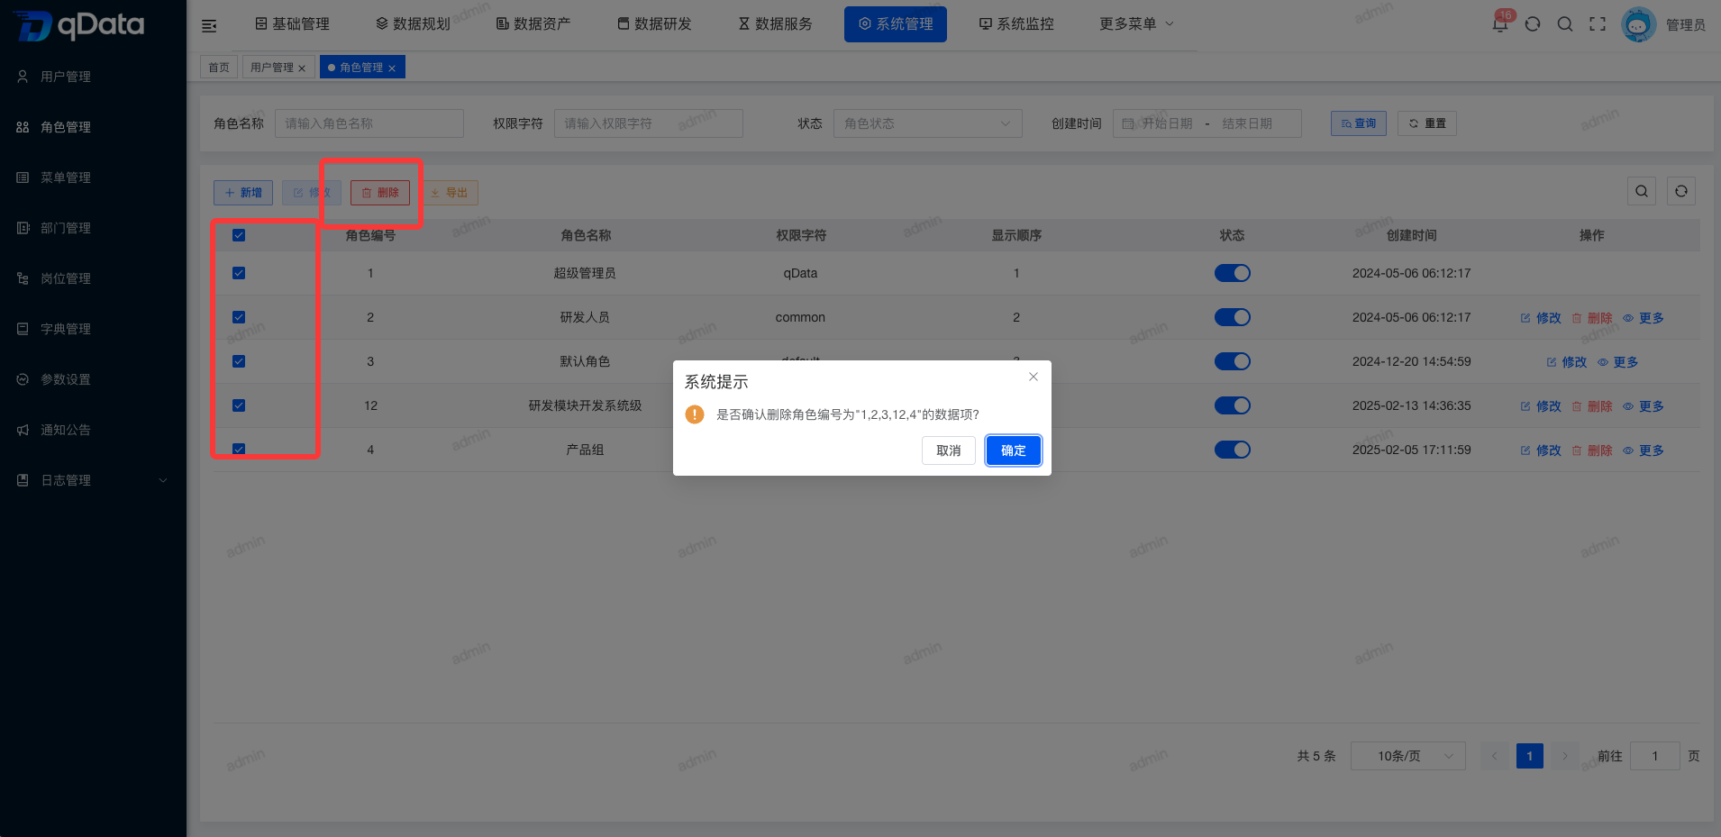Viewport: 1721px width, 837px height.
Task: Open the 开始日期 date picker
Action: pyautogui.click(x=1167, y=123)
